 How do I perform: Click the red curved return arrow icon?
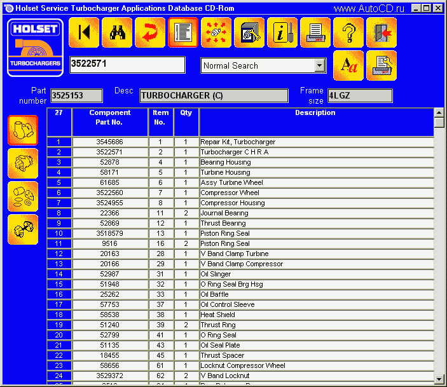[150, 32]
